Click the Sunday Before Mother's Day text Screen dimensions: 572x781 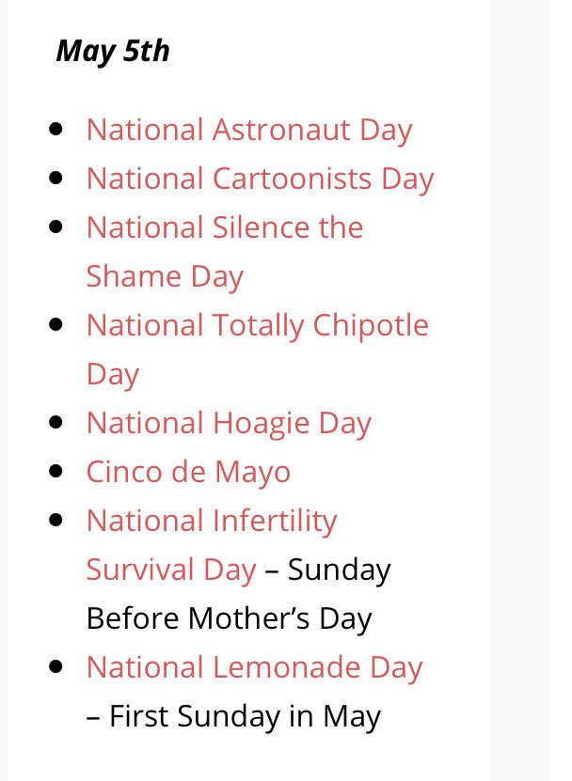(238, 594)
